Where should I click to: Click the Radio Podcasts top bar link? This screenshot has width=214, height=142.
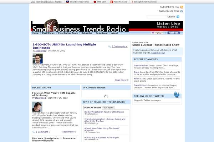[120, 2]
